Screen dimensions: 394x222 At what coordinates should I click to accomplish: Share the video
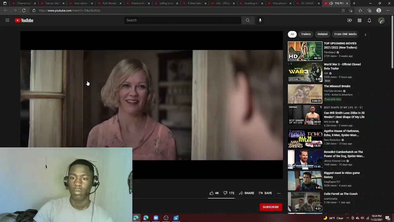point(247,193)
